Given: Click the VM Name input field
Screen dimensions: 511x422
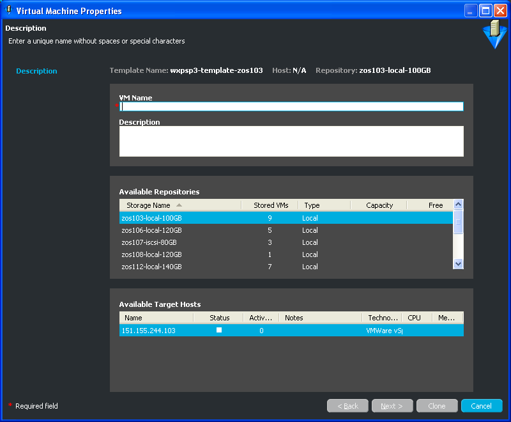Looking at the screenshot, I should (291, 106).
